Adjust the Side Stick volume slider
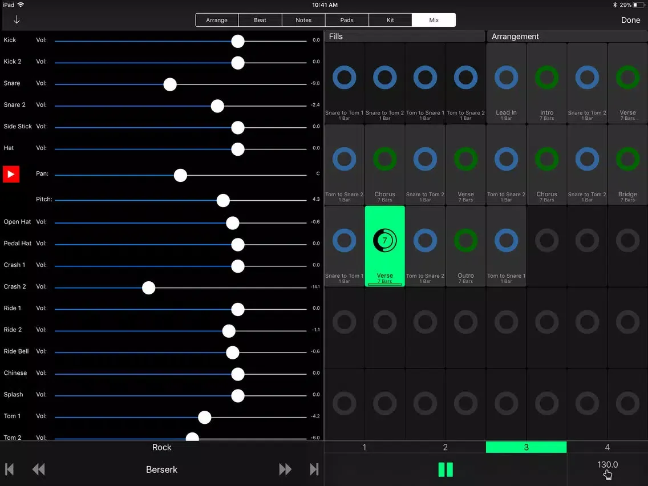This screenshot has height=486, width=648. coord(238,128)
